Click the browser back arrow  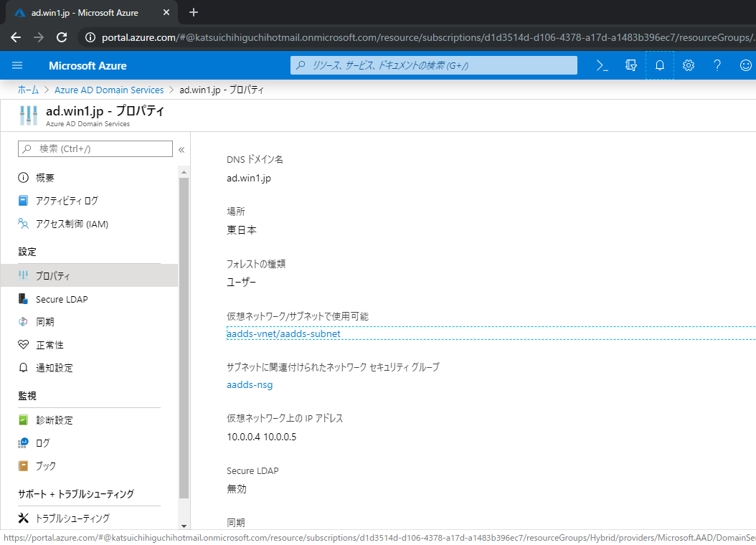coord(16,37)
